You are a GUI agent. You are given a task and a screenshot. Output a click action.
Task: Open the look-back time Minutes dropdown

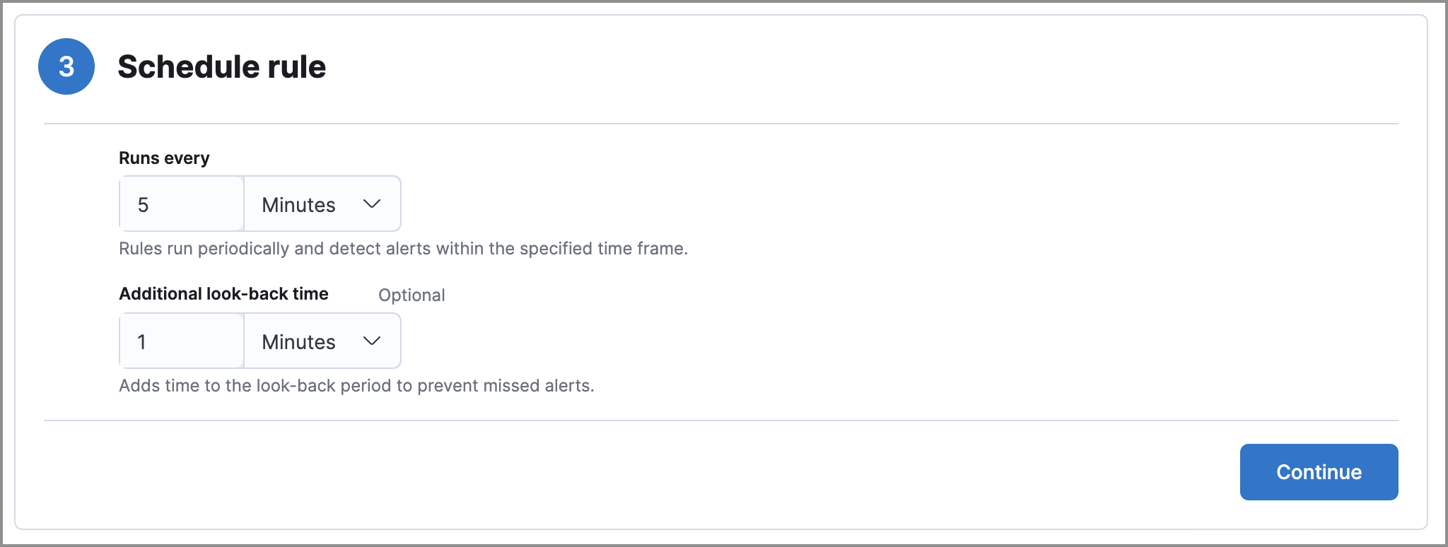coord(322,341)
